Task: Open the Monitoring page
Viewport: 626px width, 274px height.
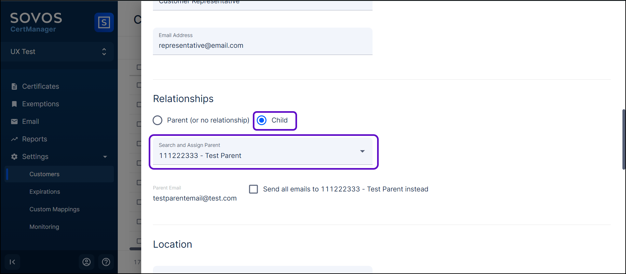Action: point(44,227)
